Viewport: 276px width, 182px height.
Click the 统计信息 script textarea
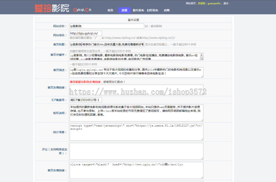click(x=136, y=132)
